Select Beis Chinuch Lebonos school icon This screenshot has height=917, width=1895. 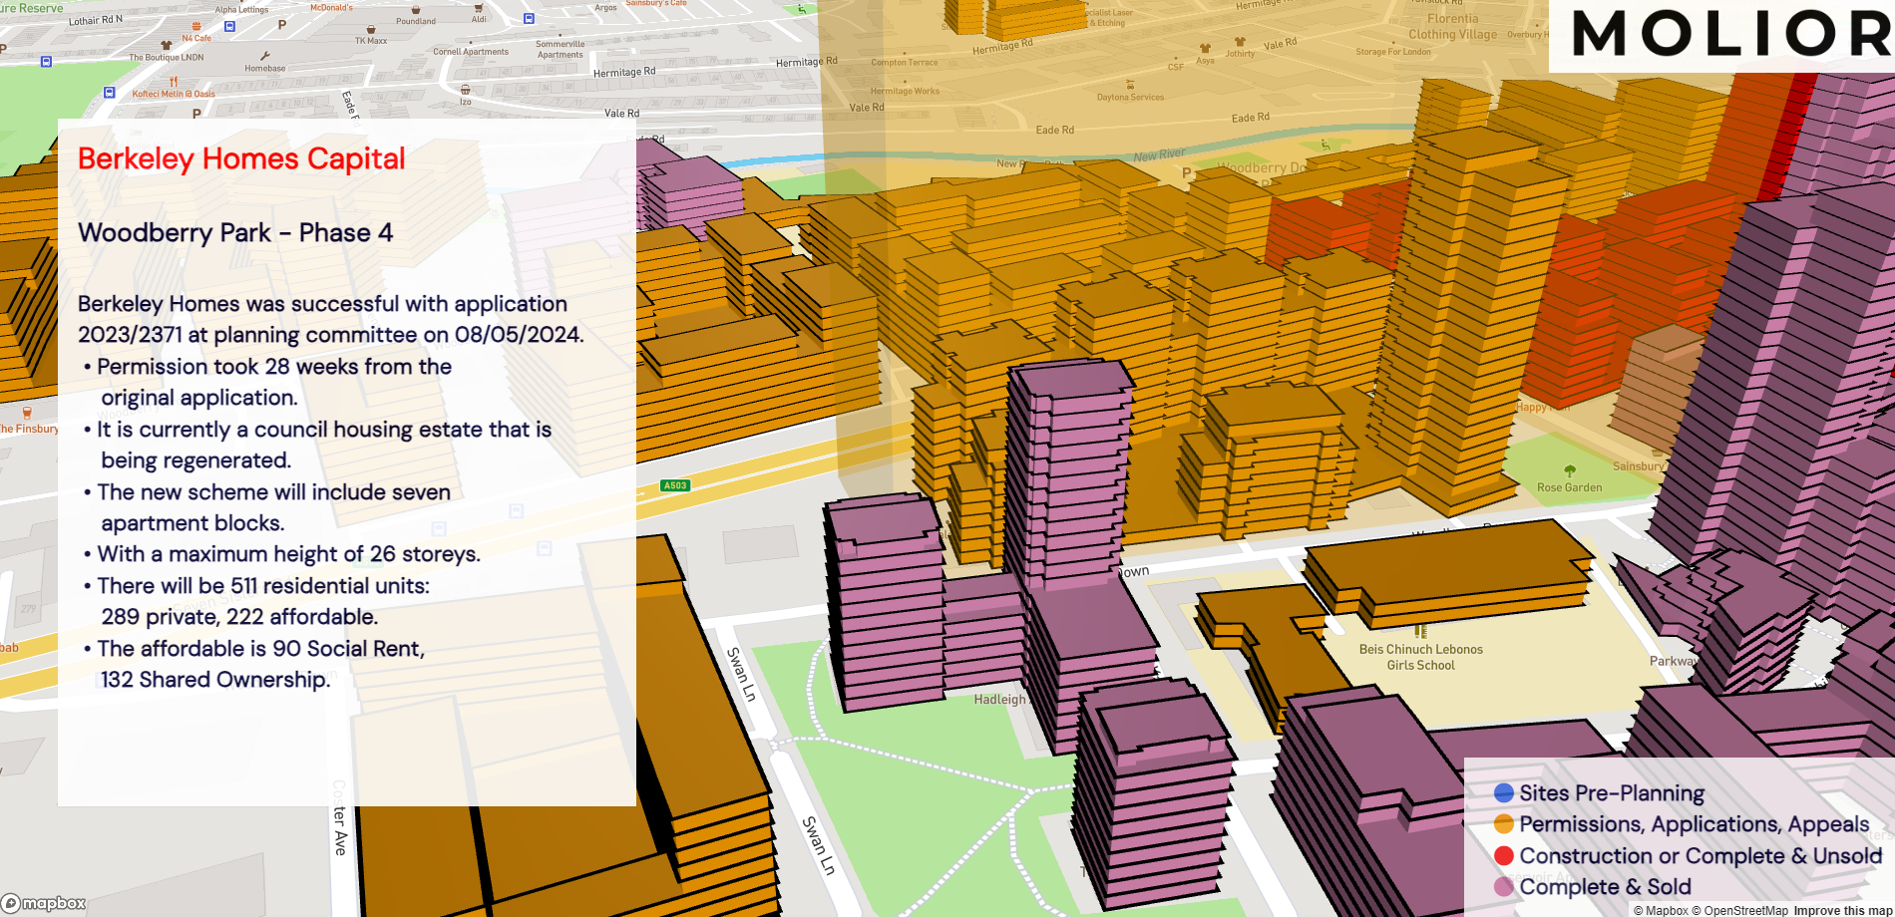coord(1420,632)
